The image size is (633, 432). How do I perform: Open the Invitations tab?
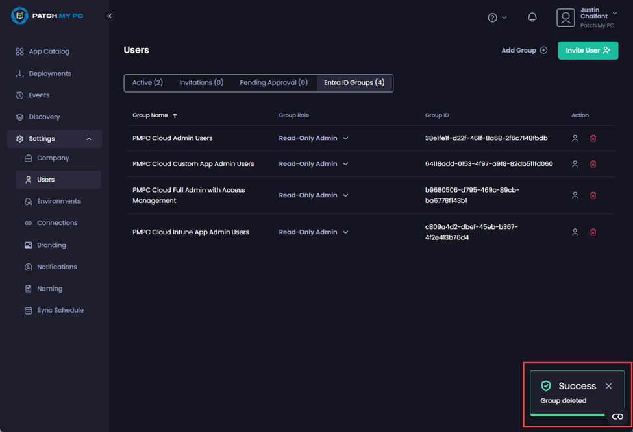tap(201, 82)
